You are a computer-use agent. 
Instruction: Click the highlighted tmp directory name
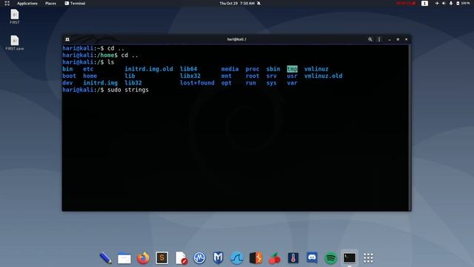click(x=293, y=69)
